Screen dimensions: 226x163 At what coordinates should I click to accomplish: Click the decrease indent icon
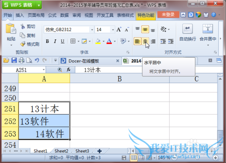point(163,41)
